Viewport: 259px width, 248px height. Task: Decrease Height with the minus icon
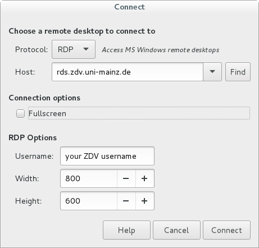(x=126, y=201)
